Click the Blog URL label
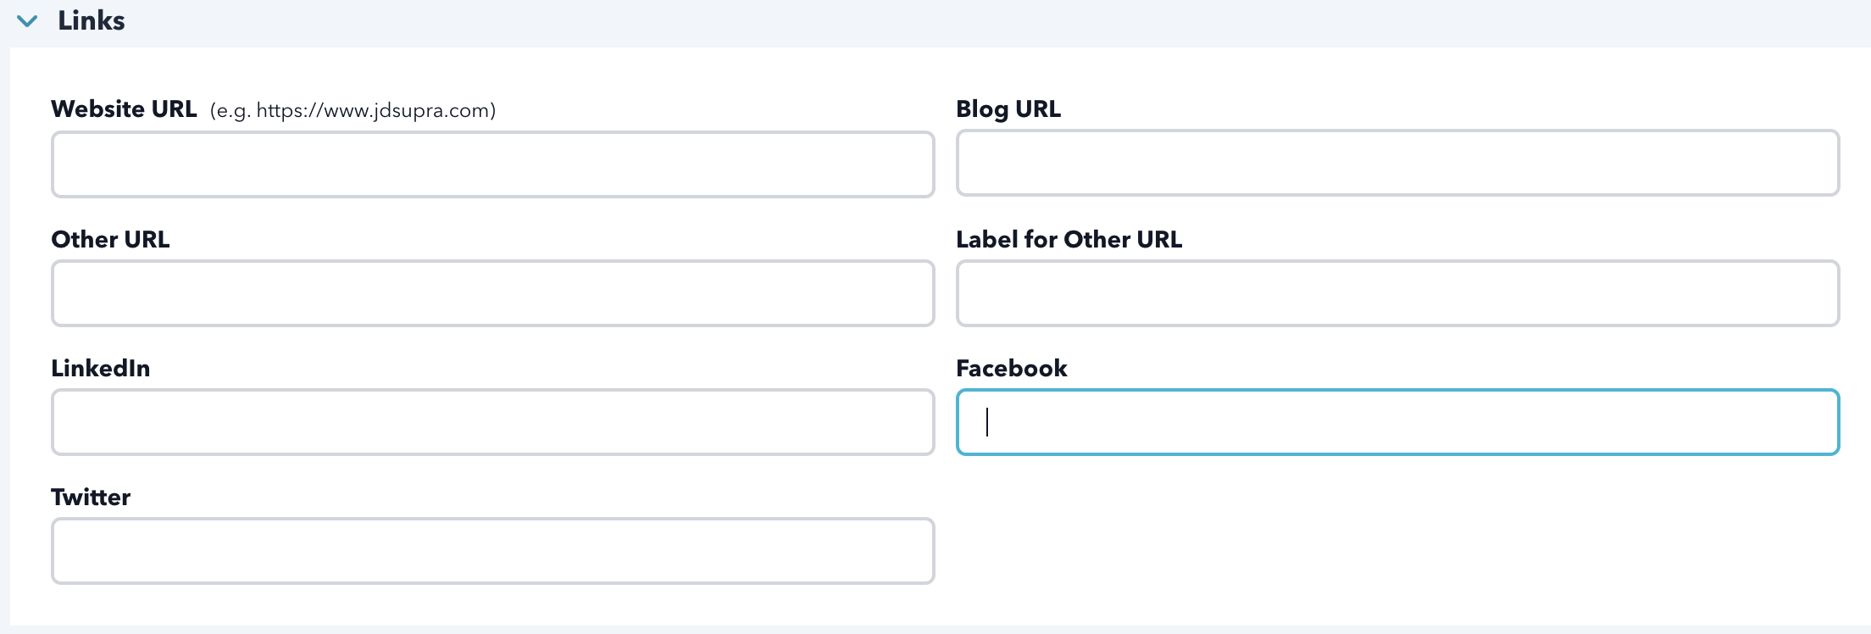The width and height of the screenshot is (1871, 634). click(x=1008, y=109)
